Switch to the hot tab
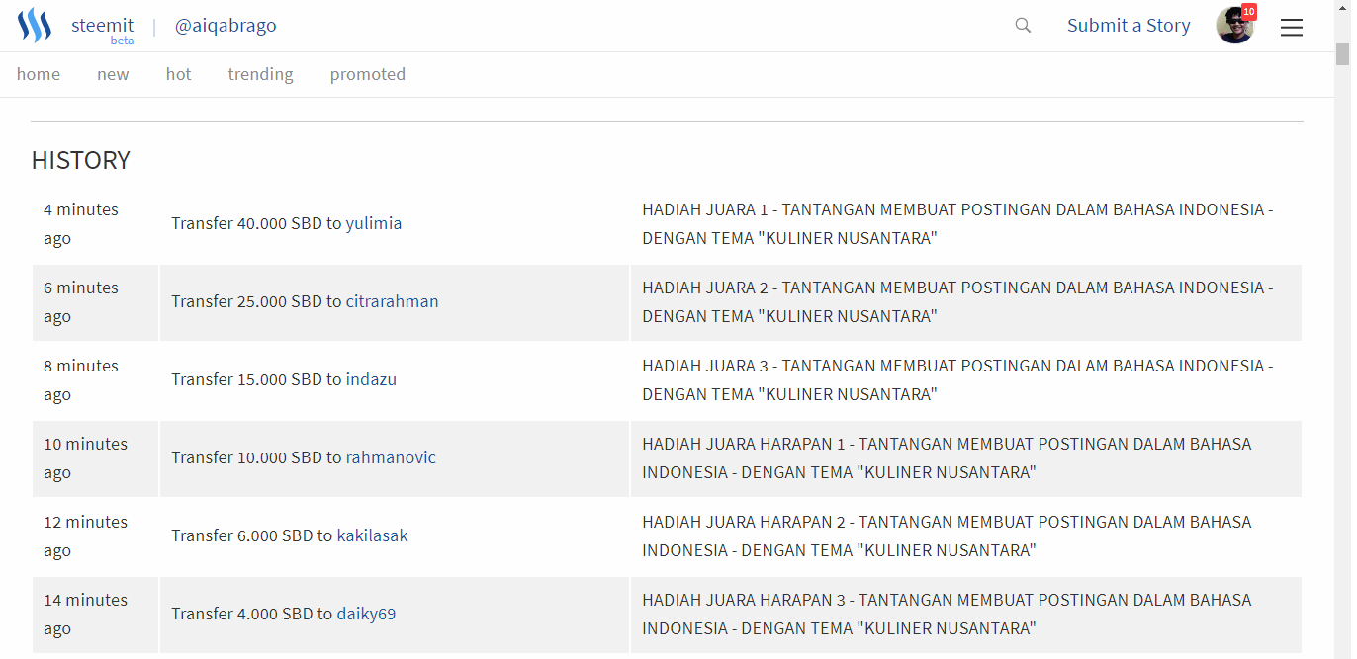 point(179,74)
